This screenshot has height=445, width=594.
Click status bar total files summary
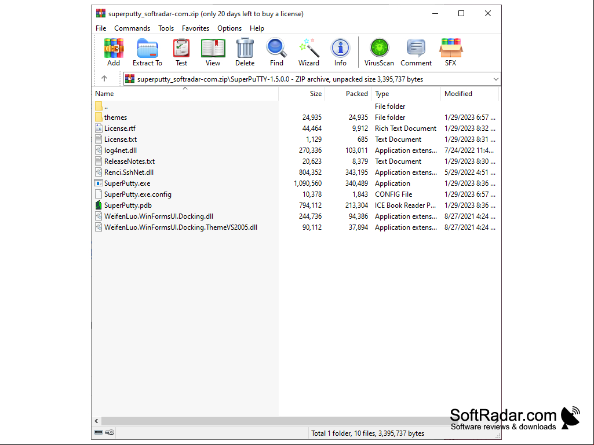367,433
